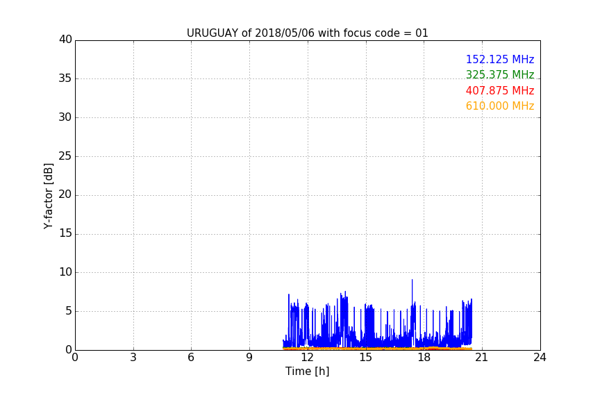
Task: Select the orange 610.000 MHz legend label
Action: tap(500, 106)
